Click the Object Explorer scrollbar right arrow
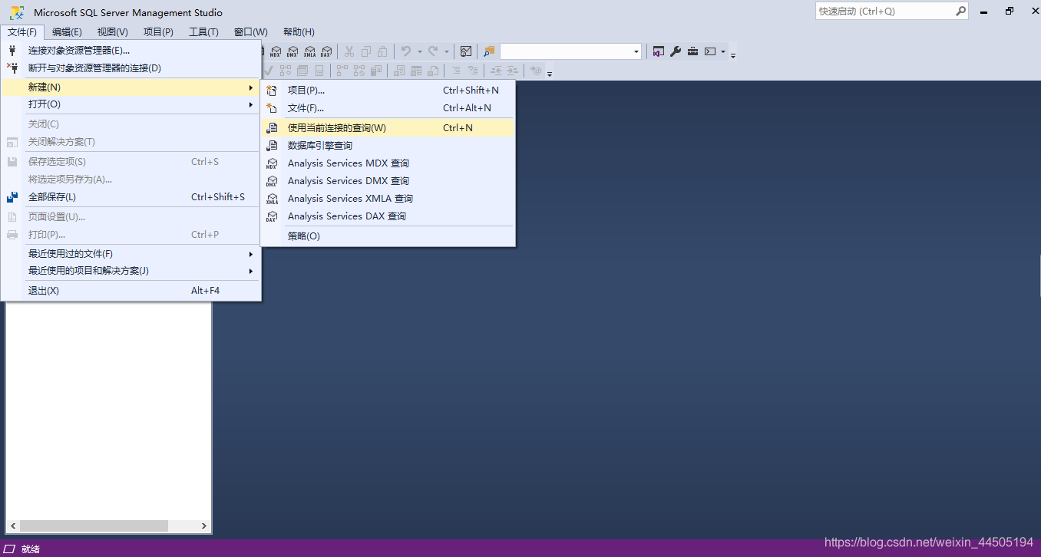The image size is (1041, 557). [204, 526]
